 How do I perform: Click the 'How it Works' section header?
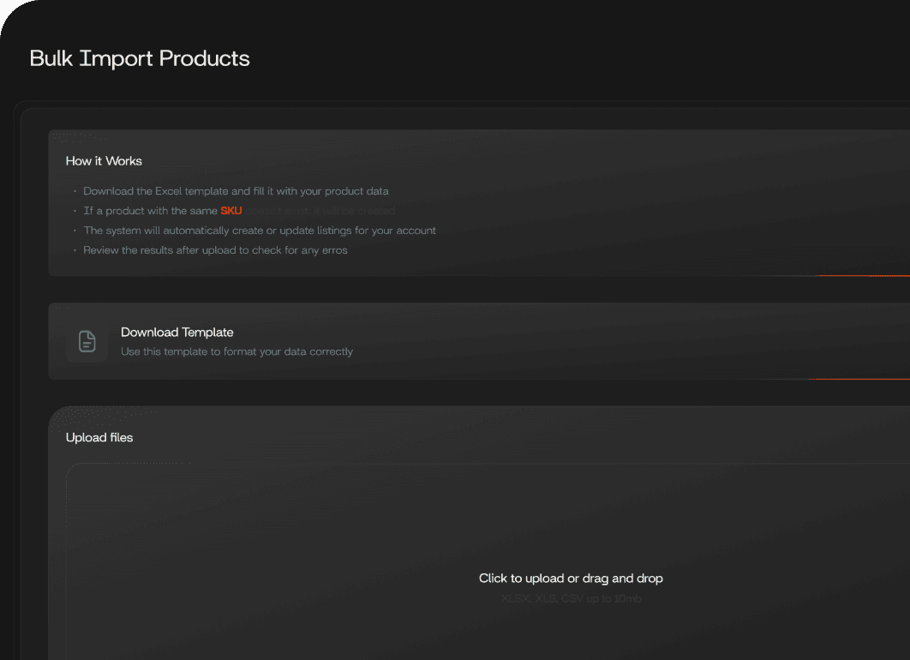tap(104, 161)
